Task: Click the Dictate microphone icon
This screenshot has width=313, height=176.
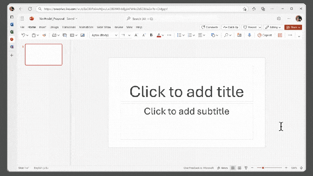Action: click(x=249, y=35)
